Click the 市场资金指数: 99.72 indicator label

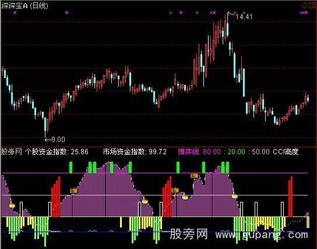point(135,152)
